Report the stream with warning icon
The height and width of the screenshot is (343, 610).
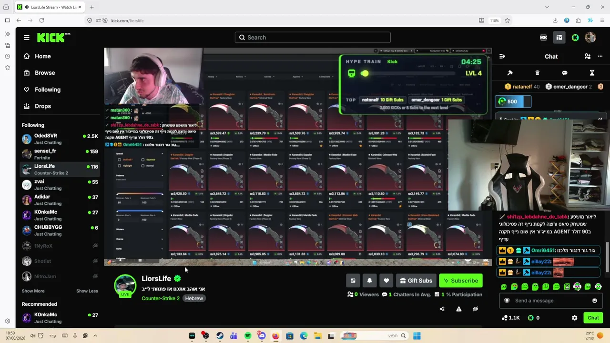tap(459, 309)
